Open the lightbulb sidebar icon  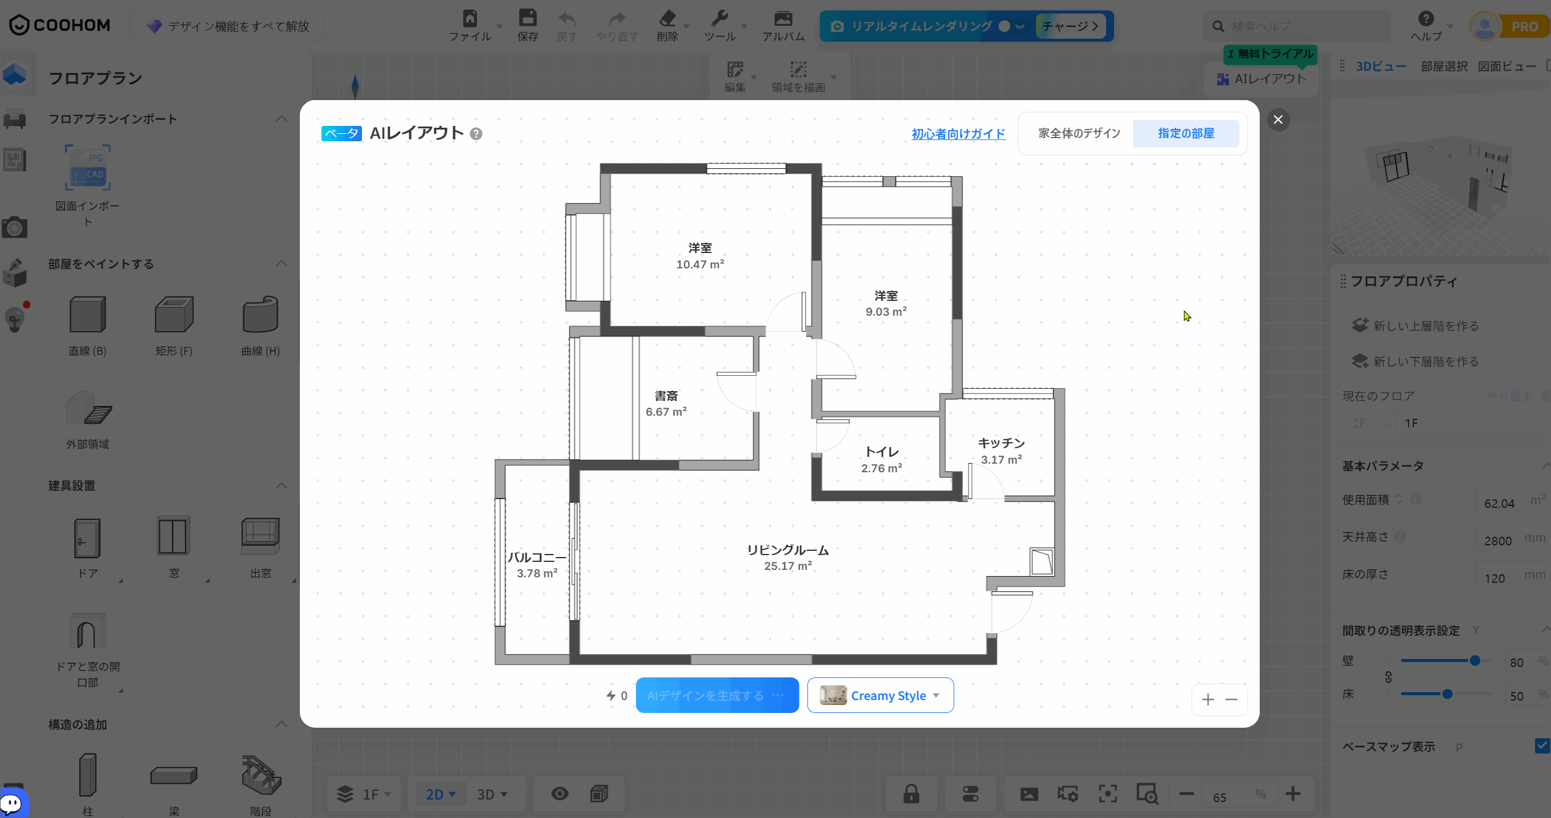(15, 319)
